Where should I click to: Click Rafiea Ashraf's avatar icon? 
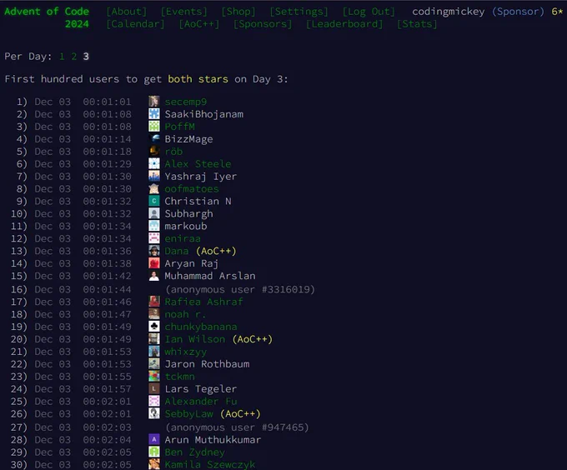coord(154,302)
